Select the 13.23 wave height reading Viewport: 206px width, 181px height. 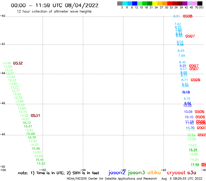tap(9, 70)
